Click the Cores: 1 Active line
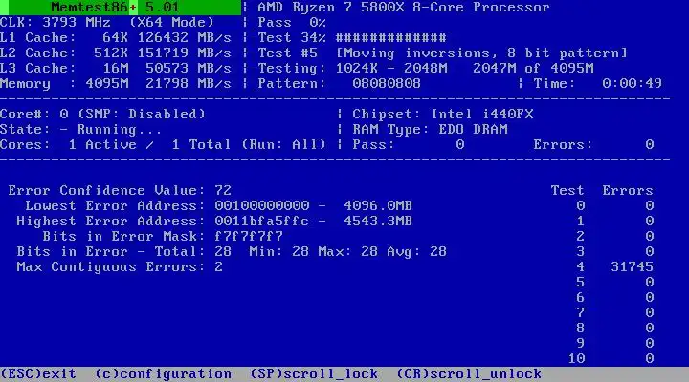 click(163, 145)
